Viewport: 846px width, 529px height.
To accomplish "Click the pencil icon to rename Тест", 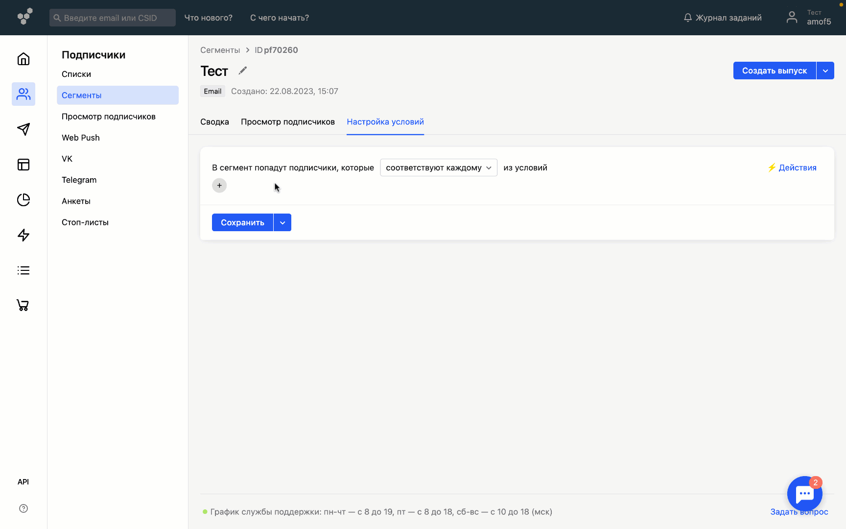I will pos(242,71).
